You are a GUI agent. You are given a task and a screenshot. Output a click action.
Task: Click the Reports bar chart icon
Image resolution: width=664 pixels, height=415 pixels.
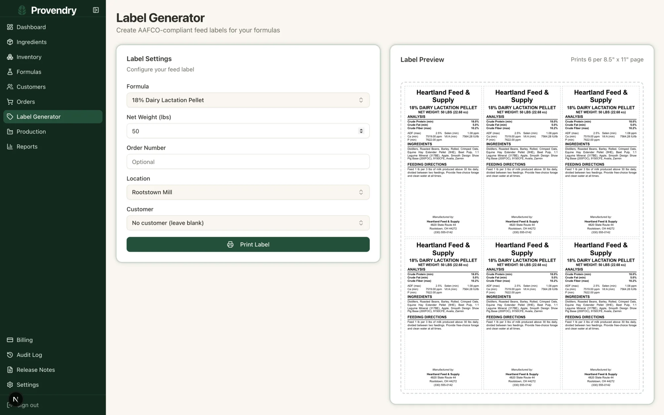[x=10, y=146]
